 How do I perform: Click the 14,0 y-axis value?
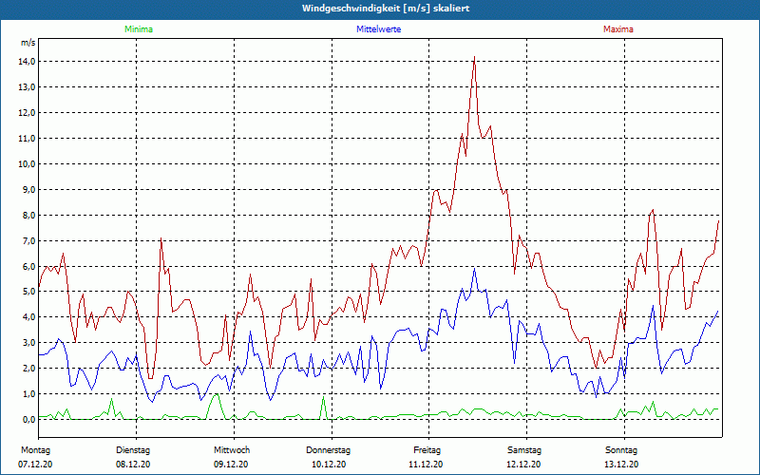(x=27, y=62)
